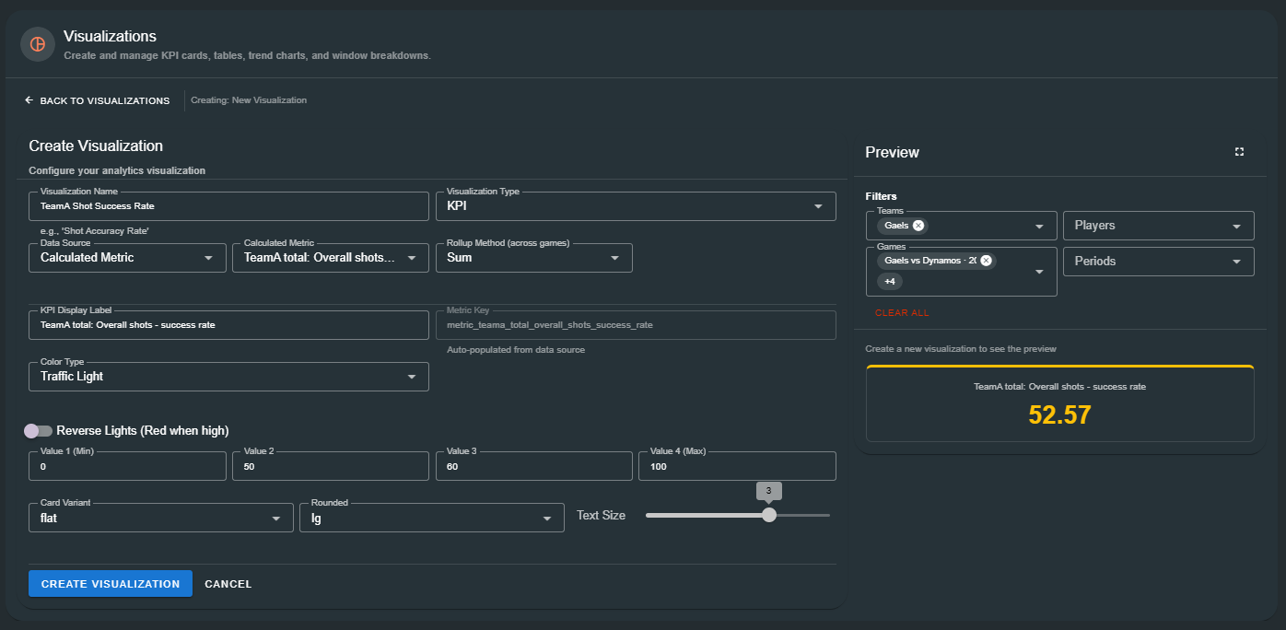Click the Text Size slider handle
Image resolution: width=1286 pixels, height=630 pixels.
coord(769,515)
